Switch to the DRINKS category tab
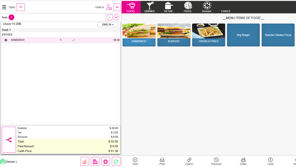The image size is (296, 167). coord(149,7)
